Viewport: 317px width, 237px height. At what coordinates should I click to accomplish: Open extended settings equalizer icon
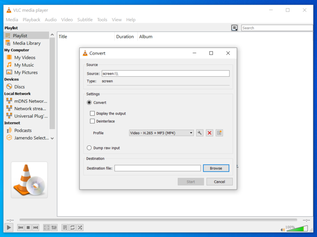point(54,228)
